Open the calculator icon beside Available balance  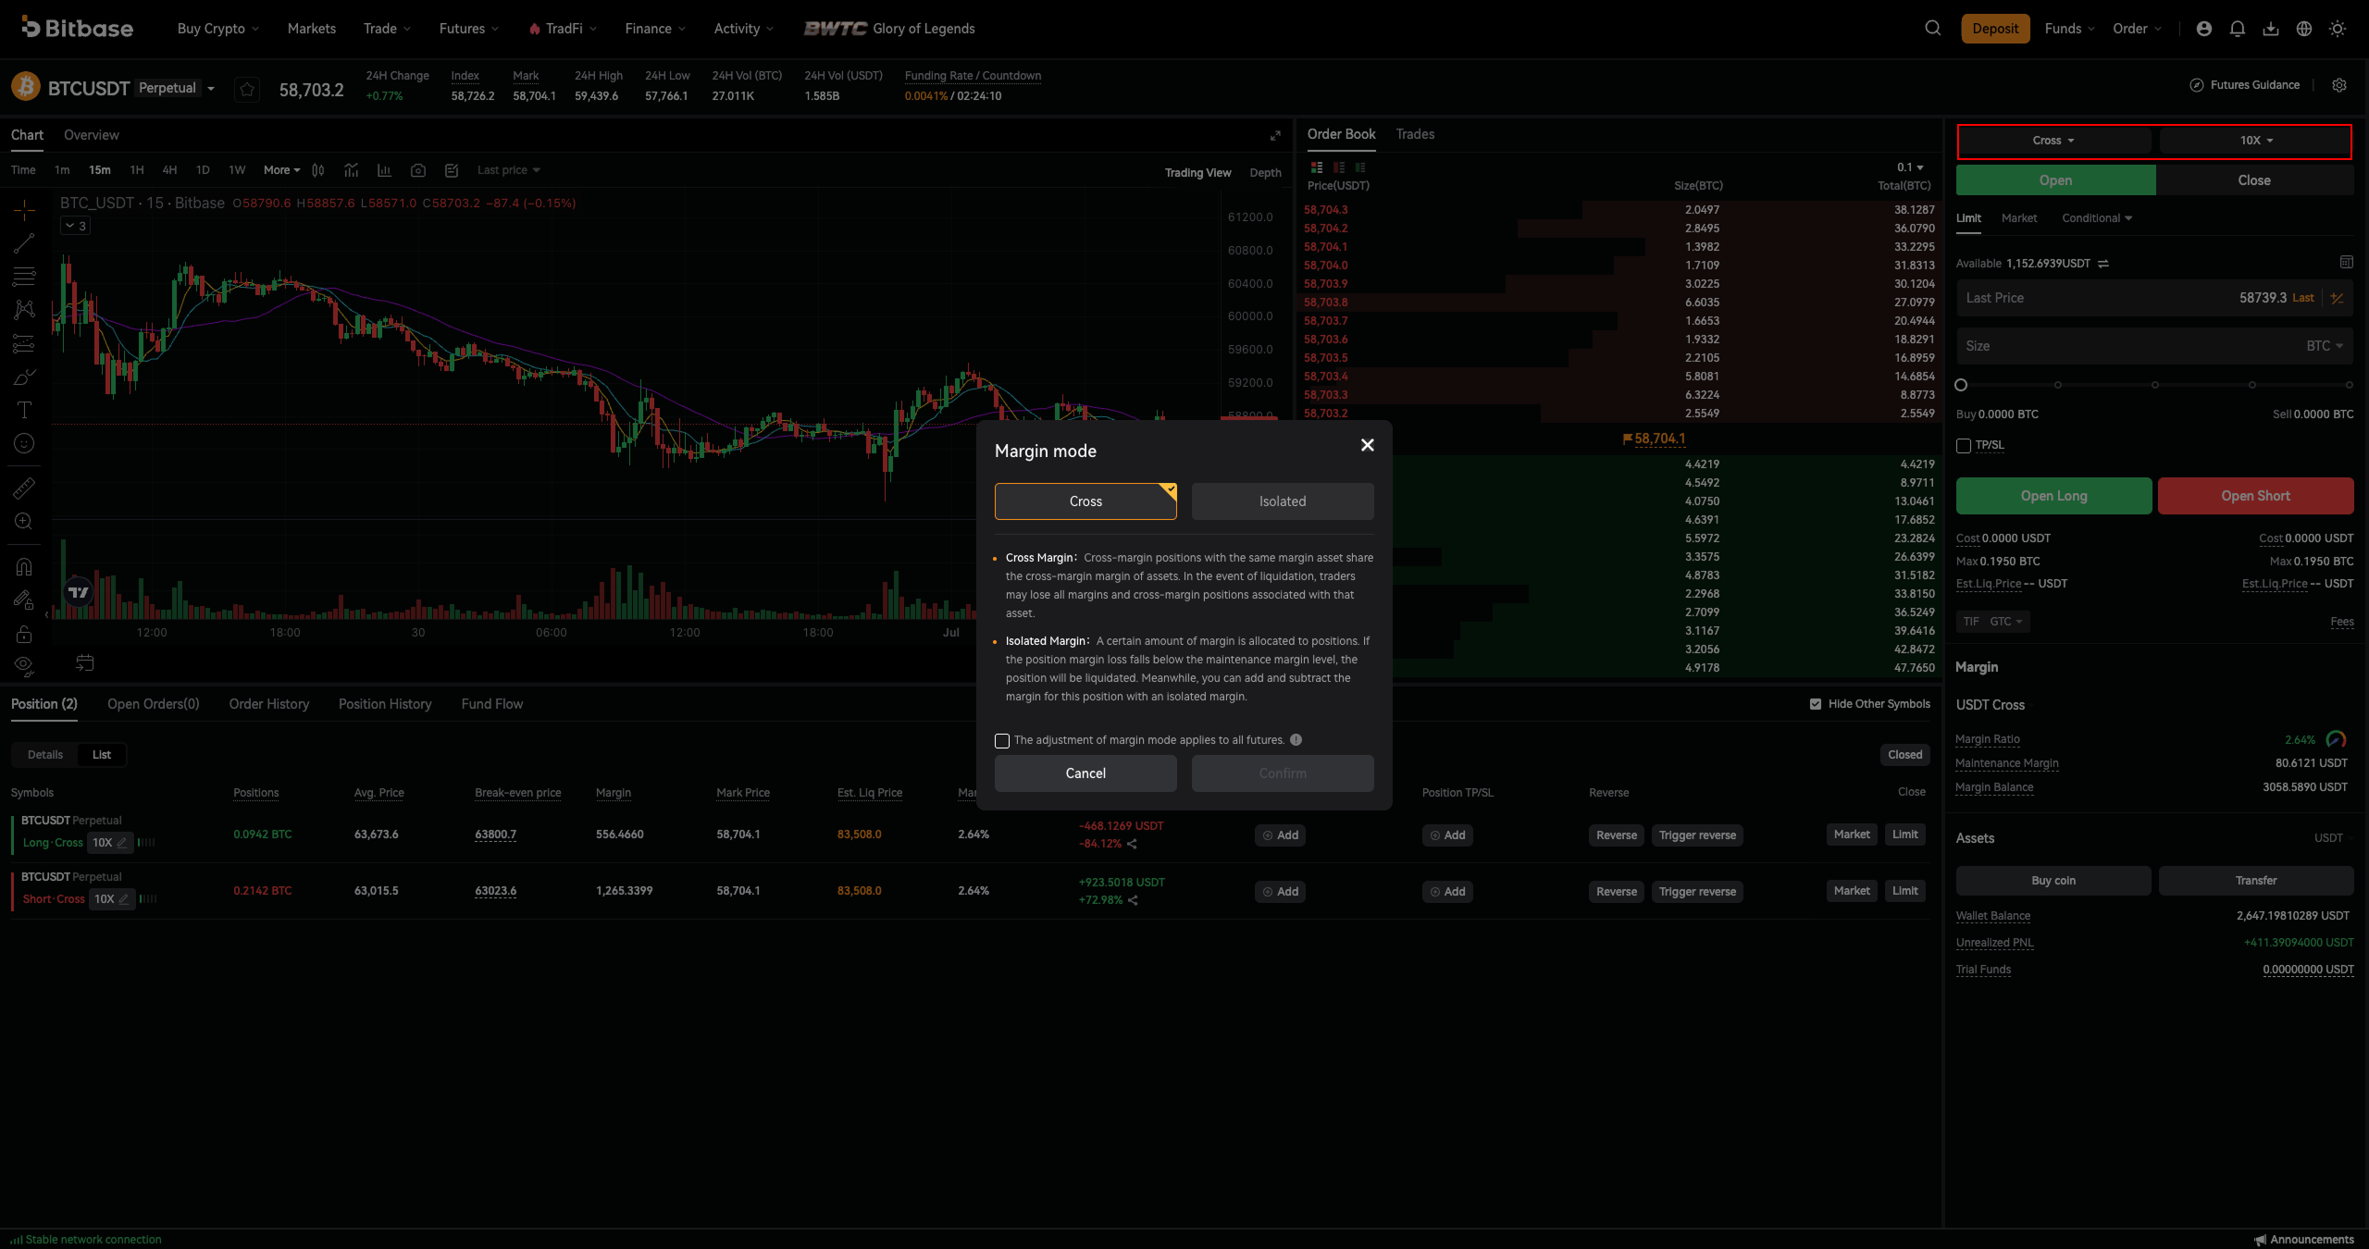(2346, 263)
